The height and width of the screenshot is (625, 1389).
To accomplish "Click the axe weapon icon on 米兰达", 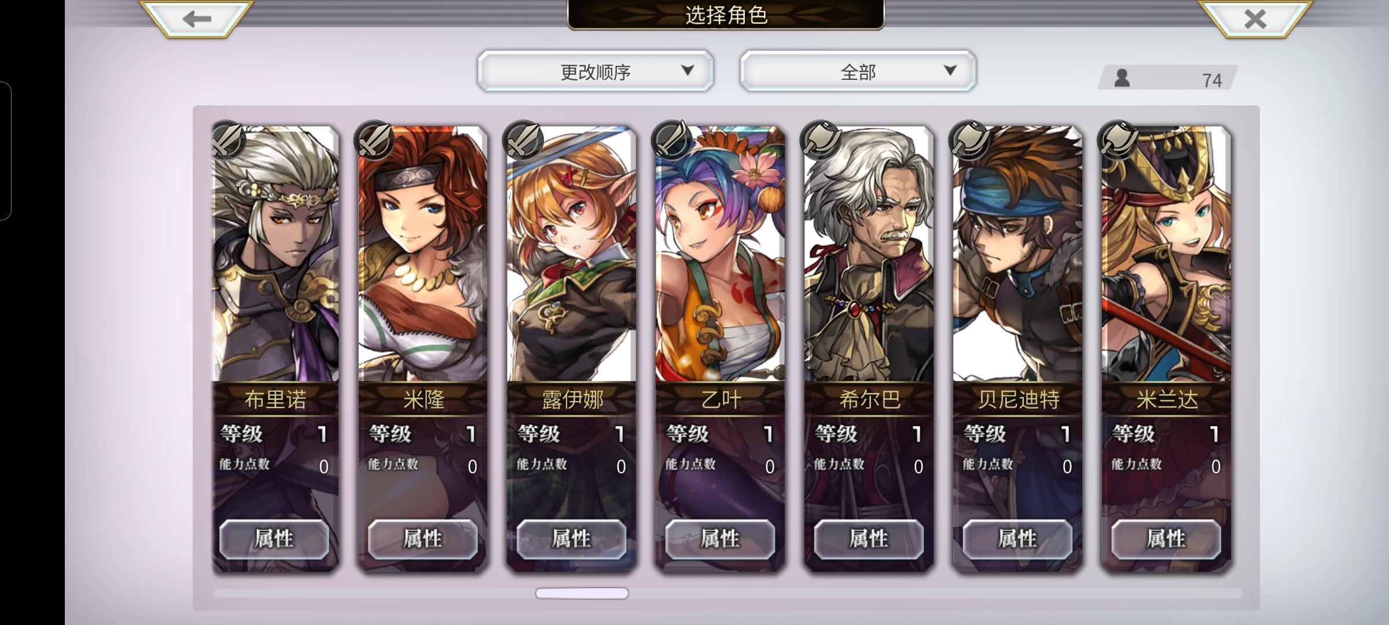I will tap(1118, 141).
